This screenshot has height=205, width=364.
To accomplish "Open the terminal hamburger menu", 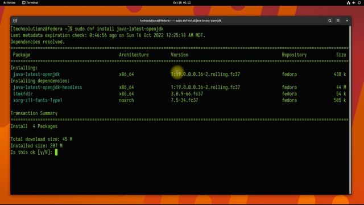I will point(338,20).
